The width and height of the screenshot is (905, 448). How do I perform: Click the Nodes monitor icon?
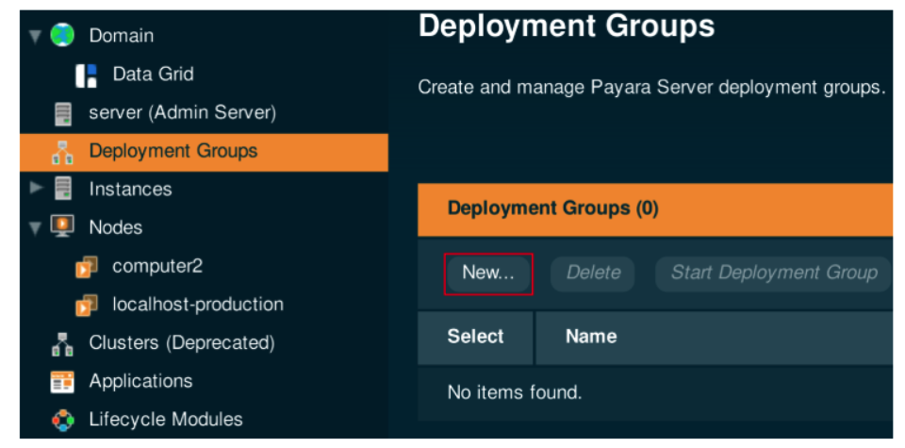click(x=63, y=227)
